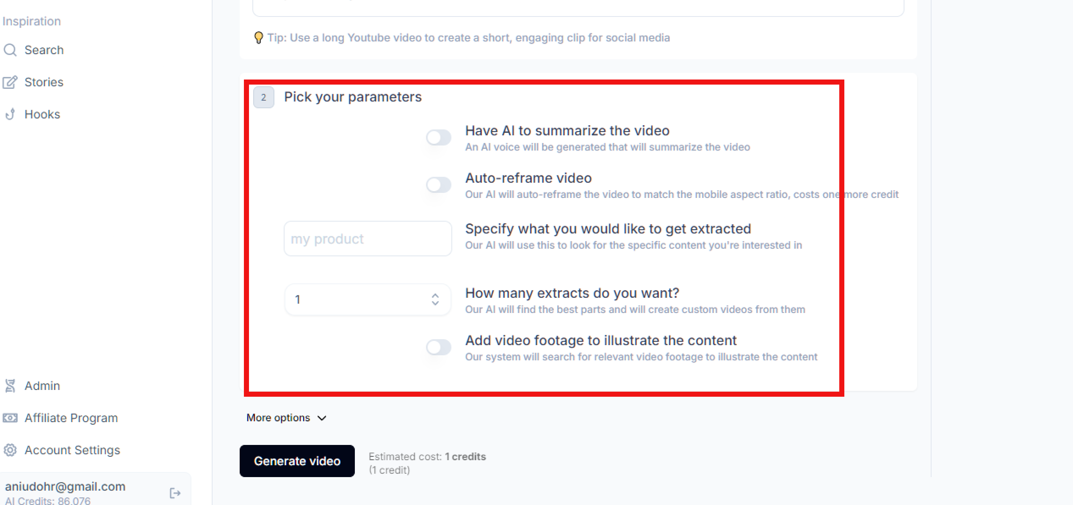
Task: Enable the AI summarize video toggle
Action: pyautogui.click(x=439, y=137)
